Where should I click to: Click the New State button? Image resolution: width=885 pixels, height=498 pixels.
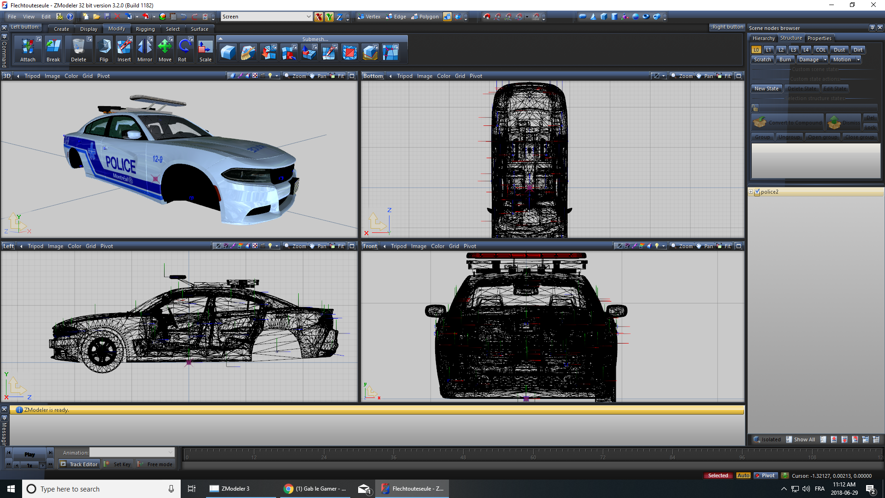click(x=766, y=89)
